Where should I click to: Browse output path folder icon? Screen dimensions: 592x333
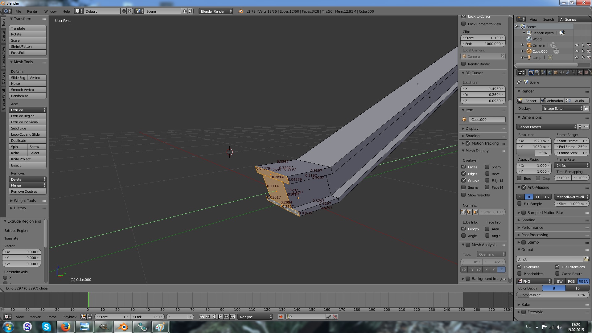pos(586,259)
